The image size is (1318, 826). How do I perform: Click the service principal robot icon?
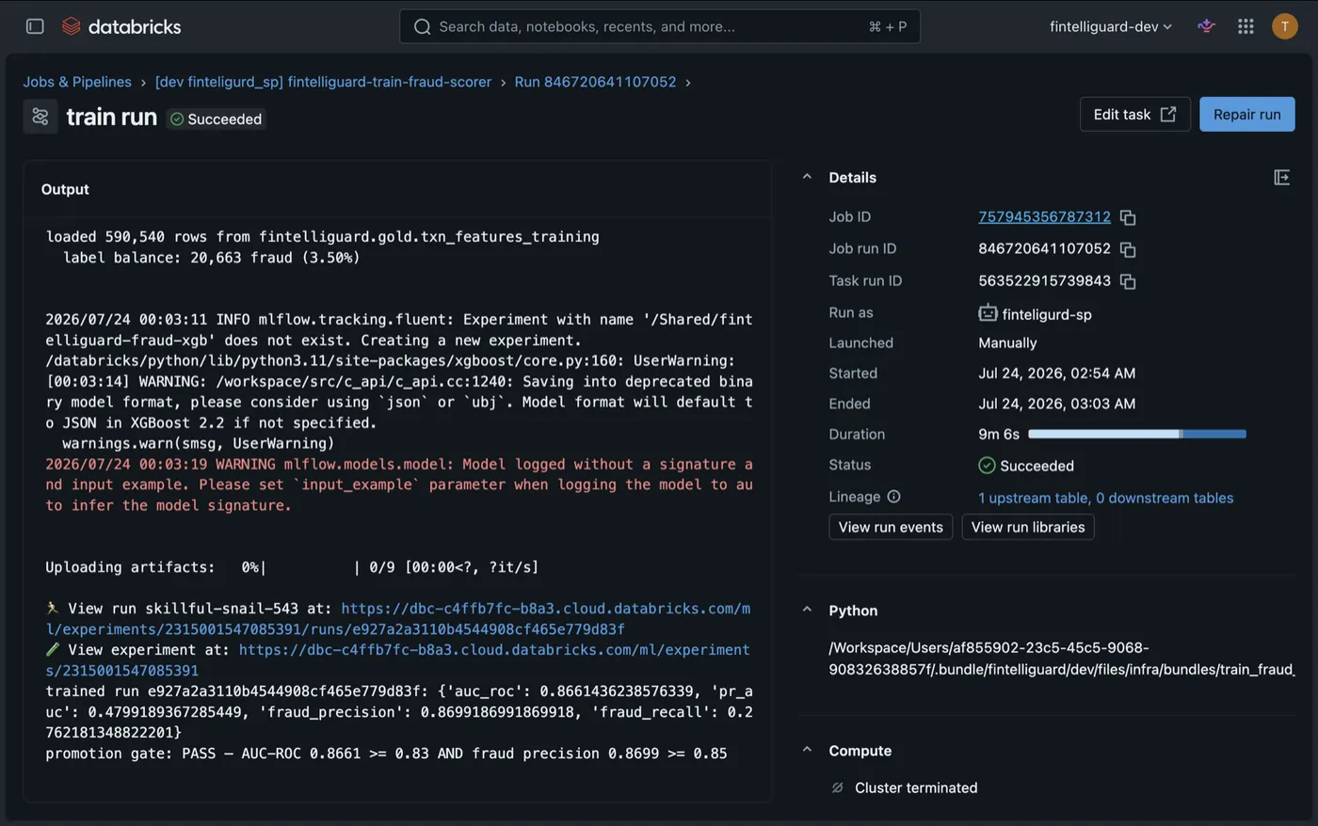[x=988, y=313]
